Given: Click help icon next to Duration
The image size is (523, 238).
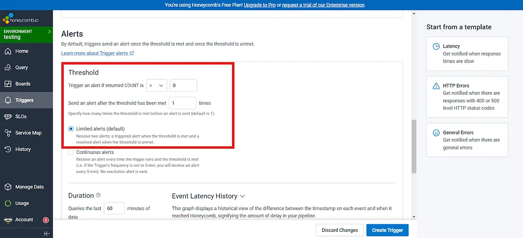Looking at the screenshot, I should coord(98,195).
